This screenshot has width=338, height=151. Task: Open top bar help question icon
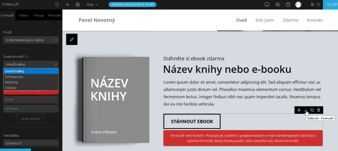[x=288, y=5]
